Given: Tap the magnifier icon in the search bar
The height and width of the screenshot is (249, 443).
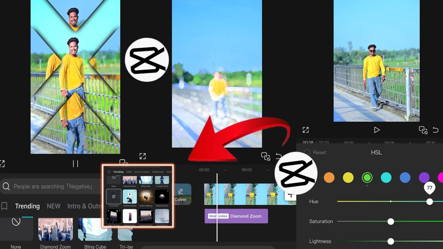Looking at the screenshot, I should [x=6, y=186].
